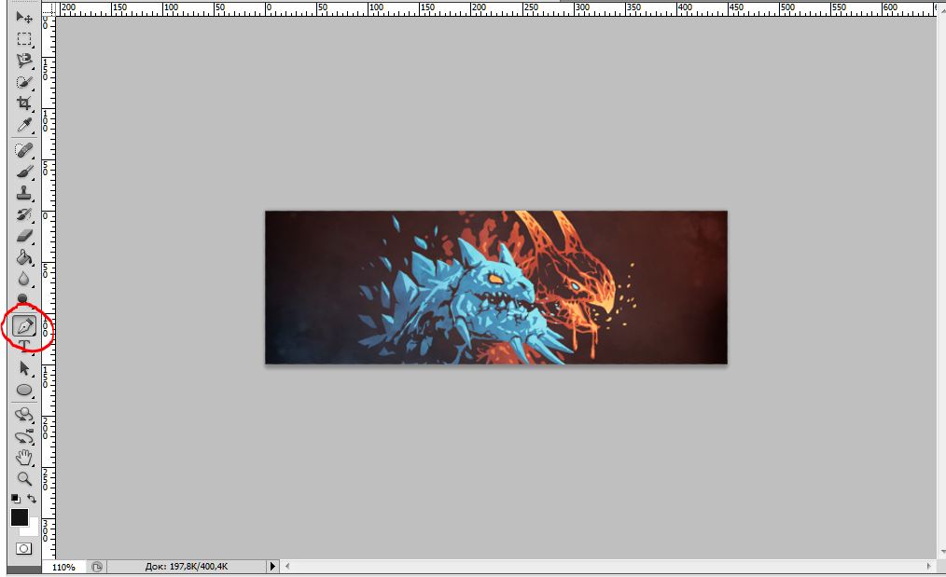Click the horizontal scrollbar left arrow
The height and width of the screenshot is (577, 946).
[x=287, y=566]
